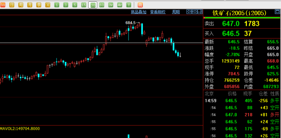The image size is (281, 138).
Task: Click the +43 position change value
Action: [x=264, y=108]
